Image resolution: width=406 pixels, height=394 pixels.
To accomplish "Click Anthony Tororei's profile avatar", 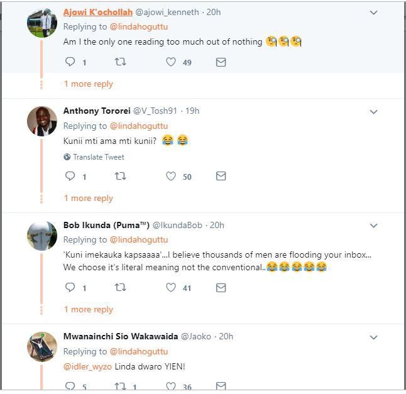I will tap(42, 121).
